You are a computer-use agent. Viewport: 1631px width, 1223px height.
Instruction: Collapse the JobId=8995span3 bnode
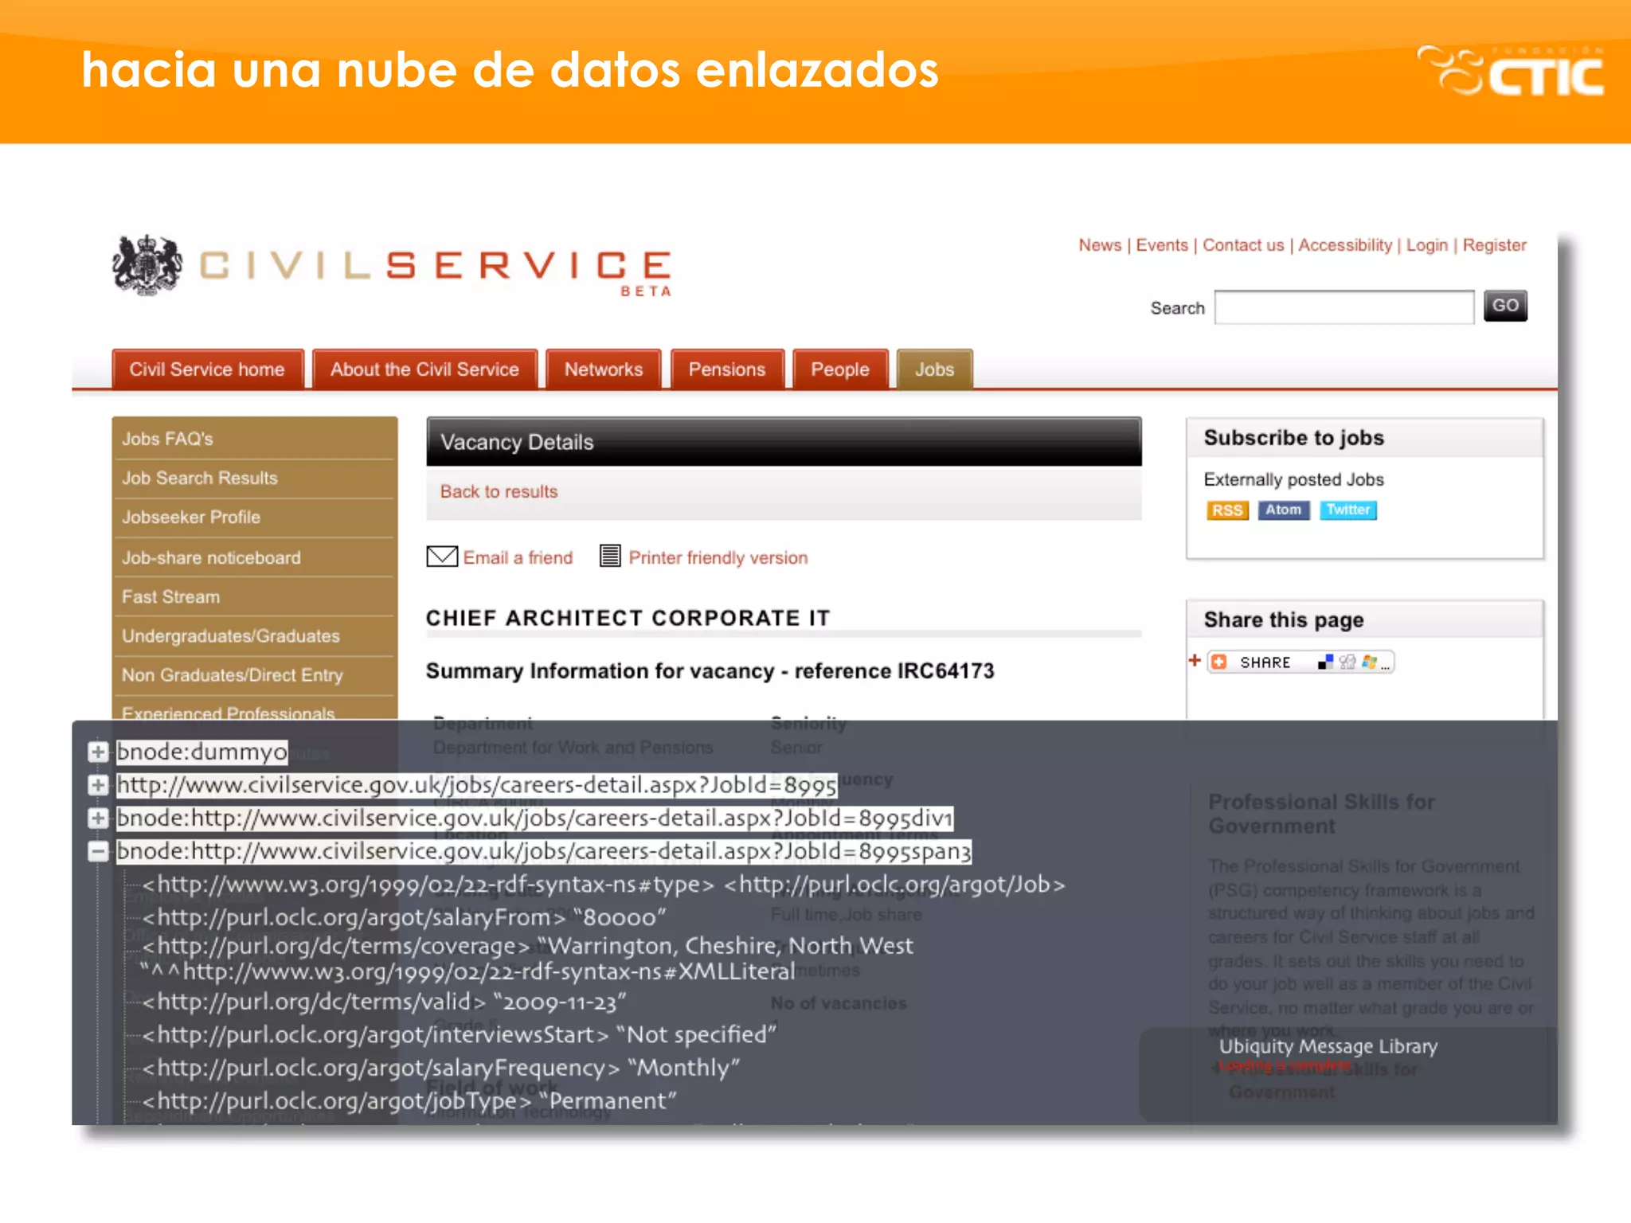click(98, 852)
